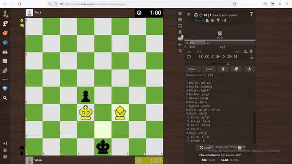Open the chess.com home pawn logo

(x=5, y=14)
